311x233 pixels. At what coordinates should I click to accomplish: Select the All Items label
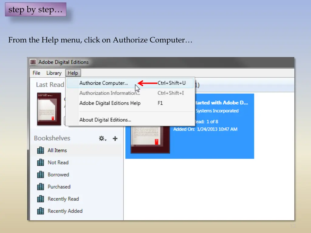click(57, 150)
